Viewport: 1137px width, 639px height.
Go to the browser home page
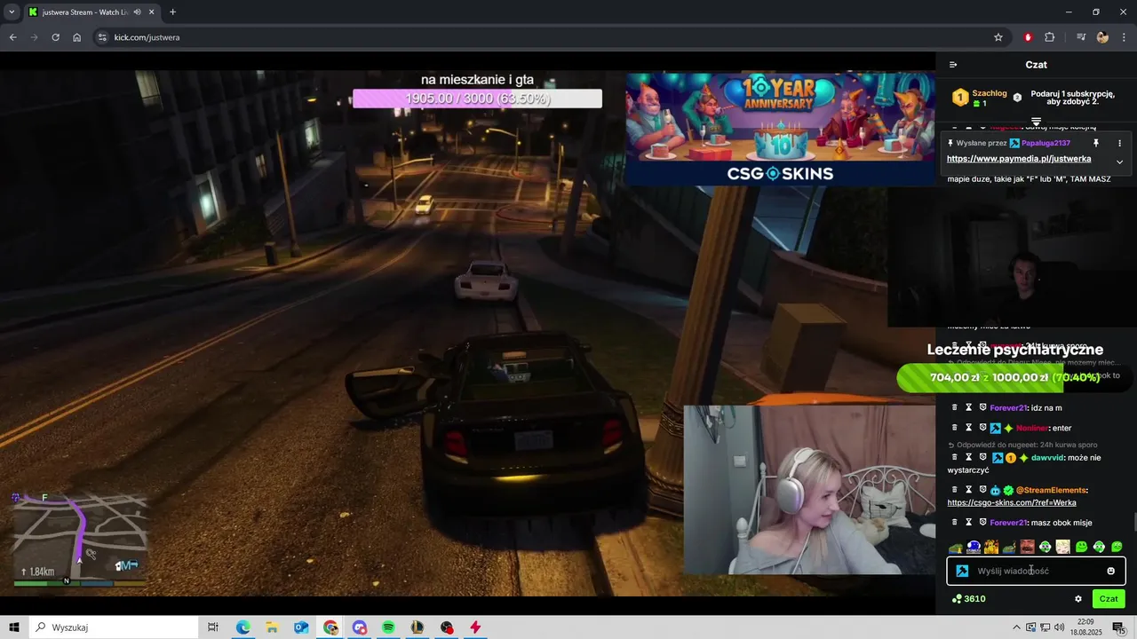pos(76,37)
